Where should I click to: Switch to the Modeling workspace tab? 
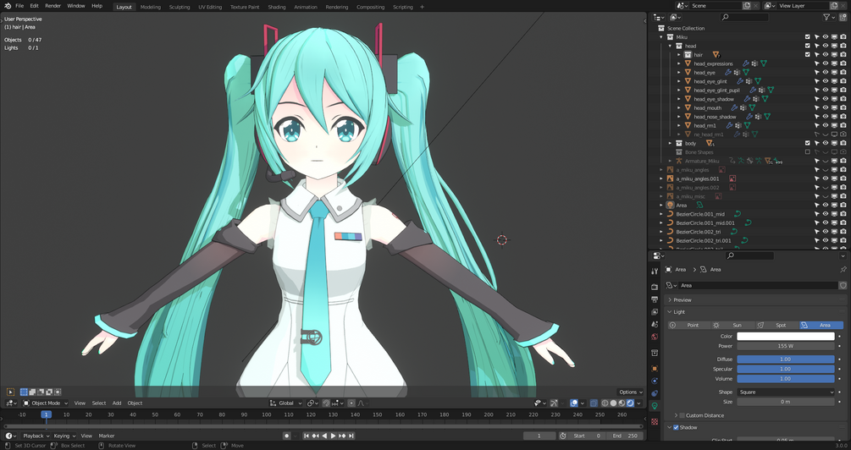(x=151, y=7)
